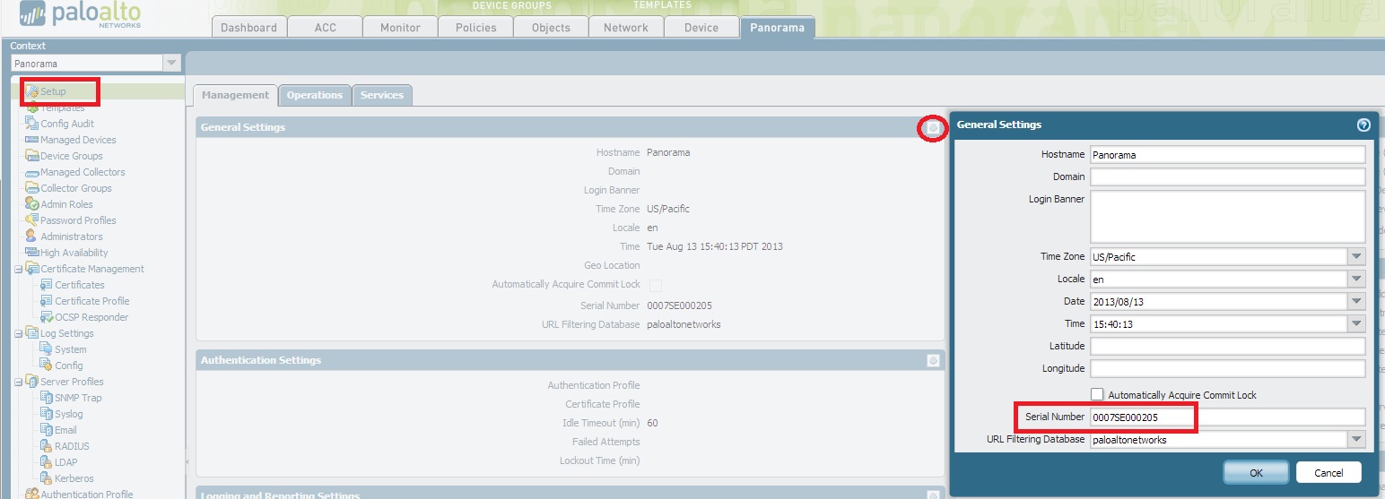Viewport: 1385px width, 499px height.
Task: Click the Certificate Profile icon
Action: tap(47, 301)
